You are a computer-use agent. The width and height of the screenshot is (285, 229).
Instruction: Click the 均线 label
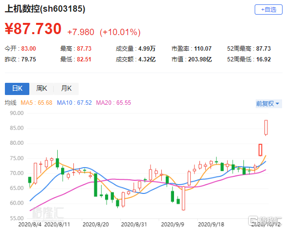click(11, 103)
